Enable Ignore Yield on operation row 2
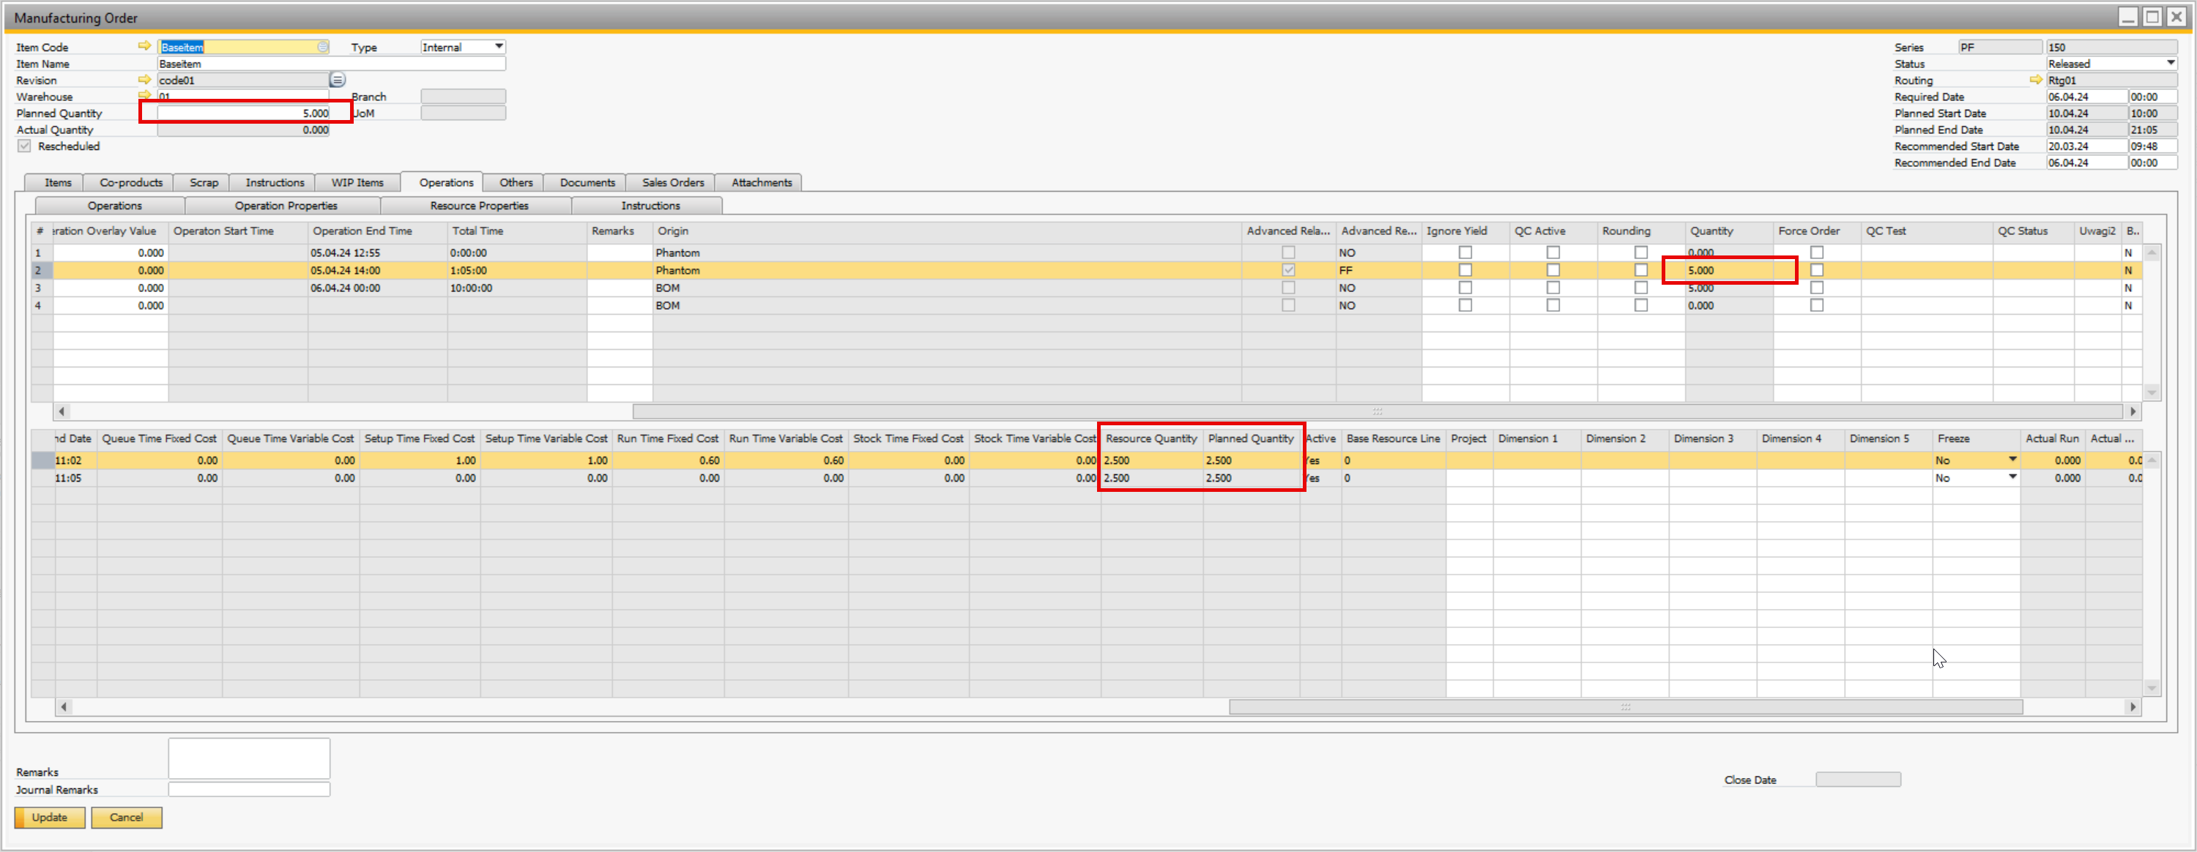The image size is (2197, 852). [x=1465, y=269]
